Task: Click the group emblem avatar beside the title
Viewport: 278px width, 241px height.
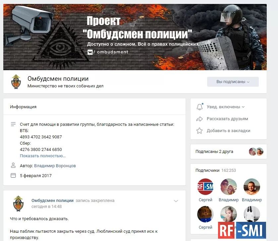Action: [16, 82]
